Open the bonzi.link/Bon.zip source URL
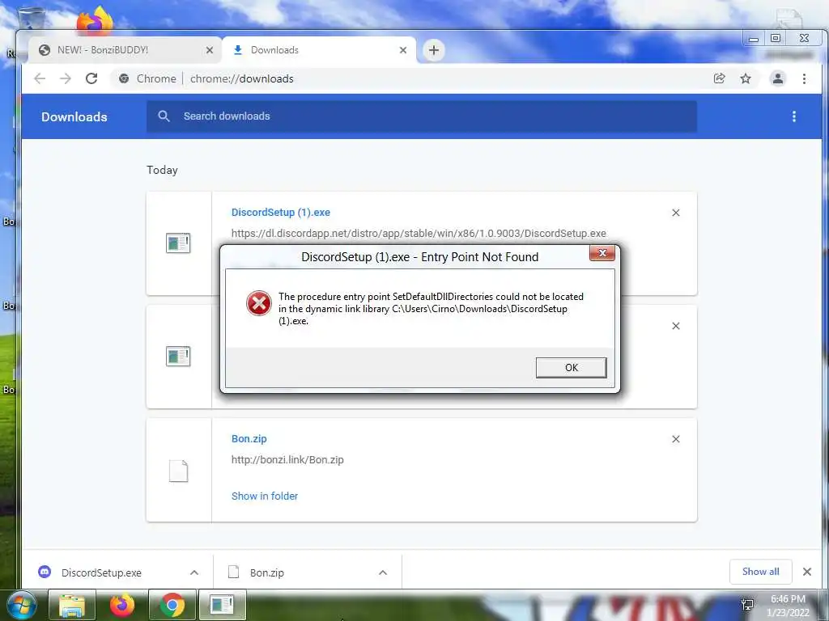The height and width of the screenshot is (621, 829). coord(287,460)
